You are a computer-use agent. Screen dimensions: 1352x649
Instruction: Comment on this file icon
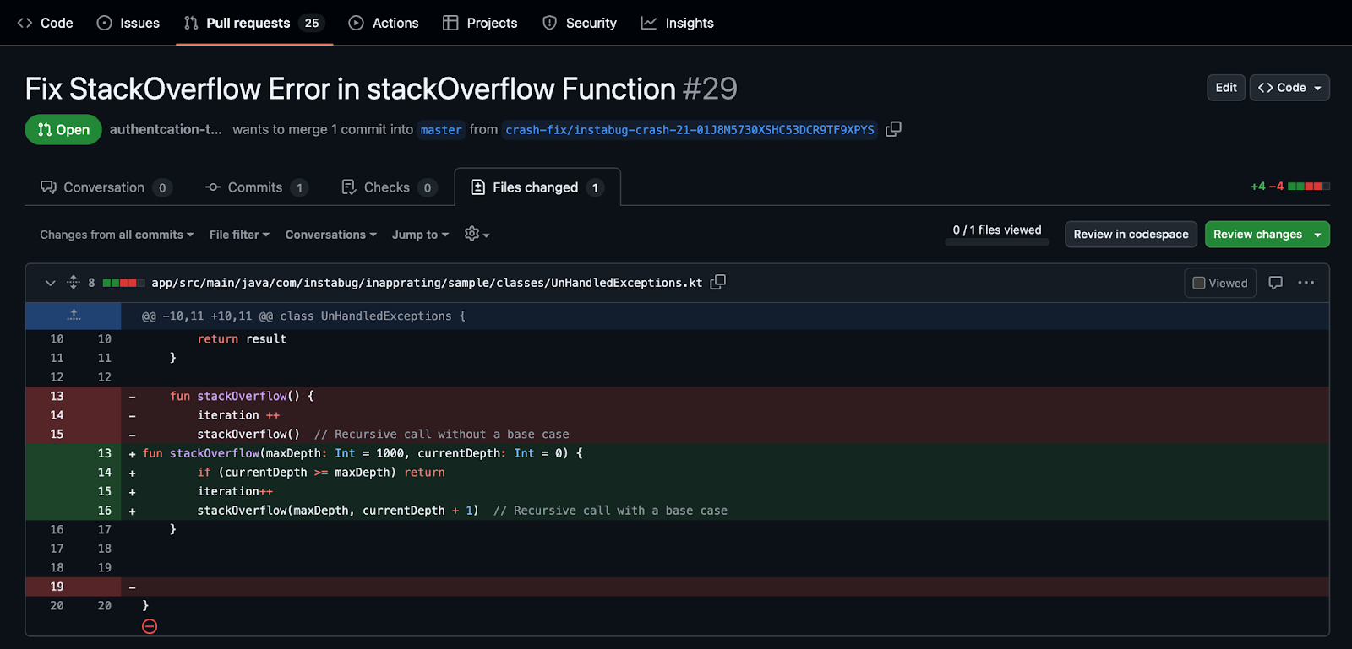[x=1276, y=283]
